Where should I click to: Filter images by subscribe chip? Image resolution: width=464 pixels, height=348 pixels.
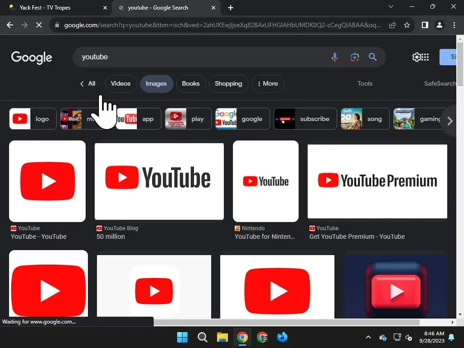[x=305, y=119]
